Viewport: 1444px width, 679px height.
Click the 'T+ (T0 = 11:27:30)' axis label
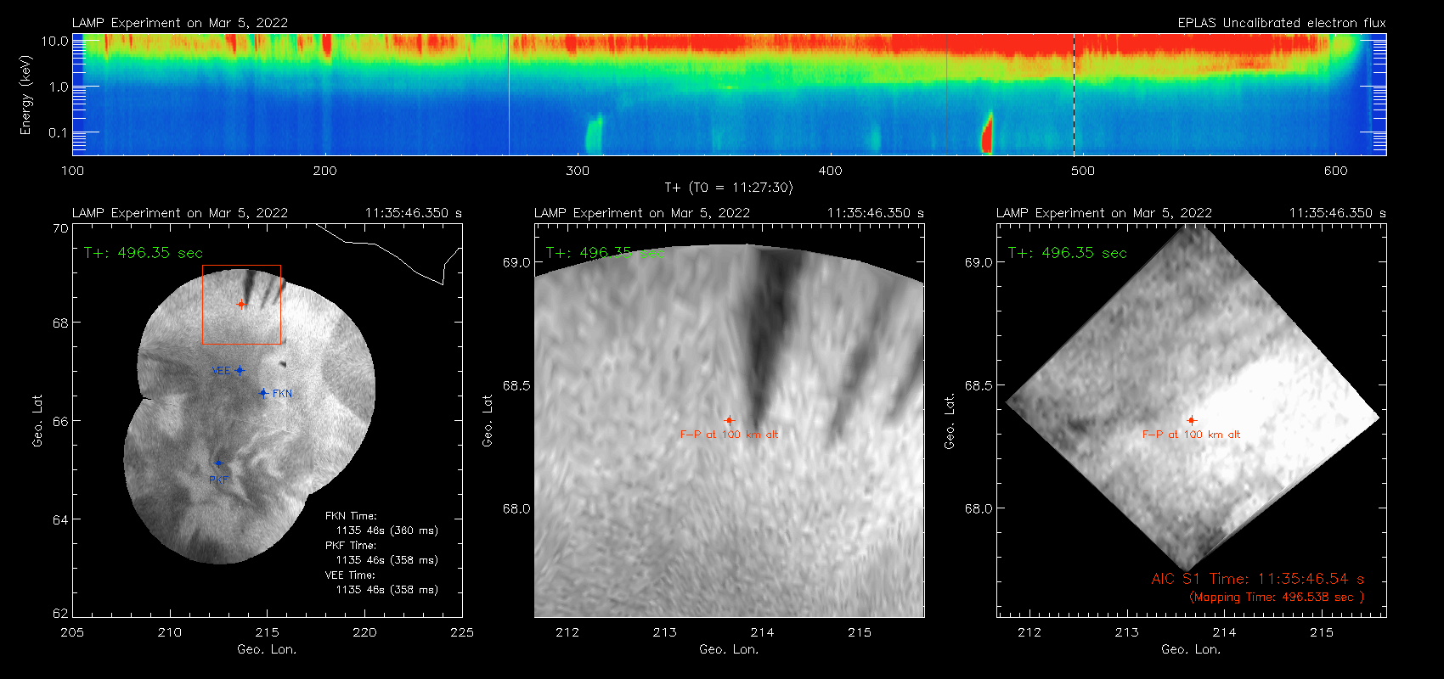tap(728, 188)
